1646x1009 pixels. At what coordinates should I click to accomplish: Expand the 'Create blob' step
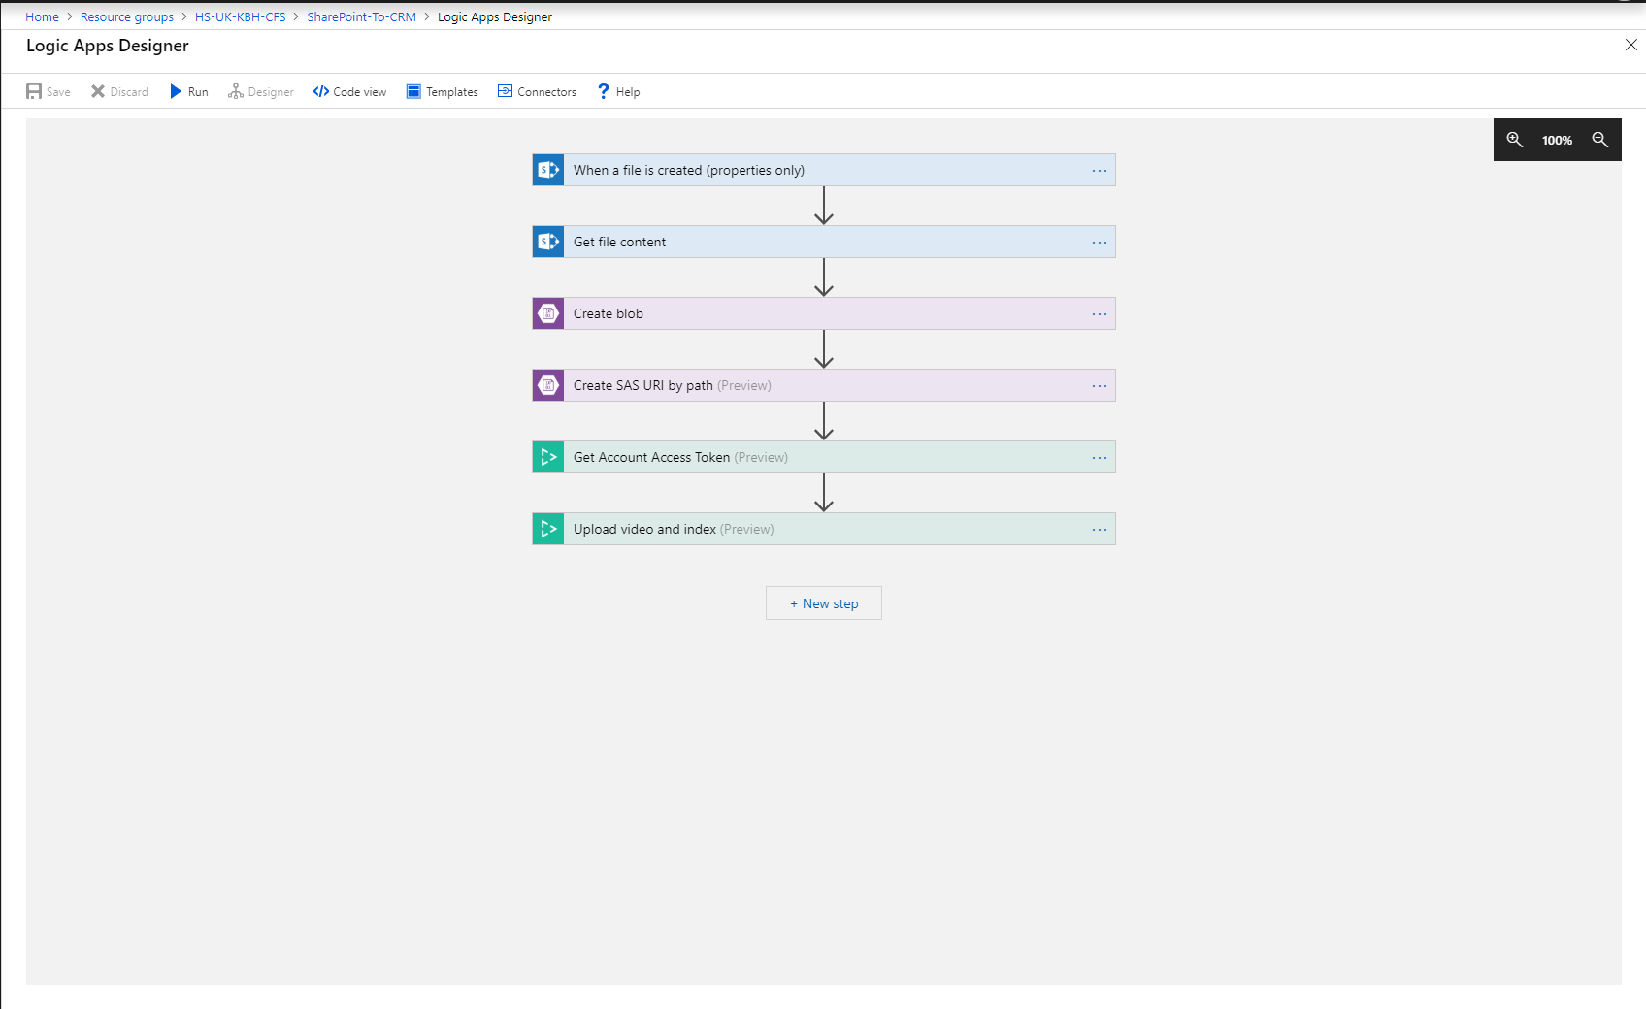(x=824, y=313)
